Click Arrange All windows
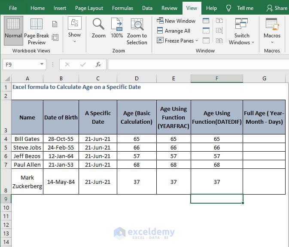Viewport: 289px width, 247px height. coord(173,31)
